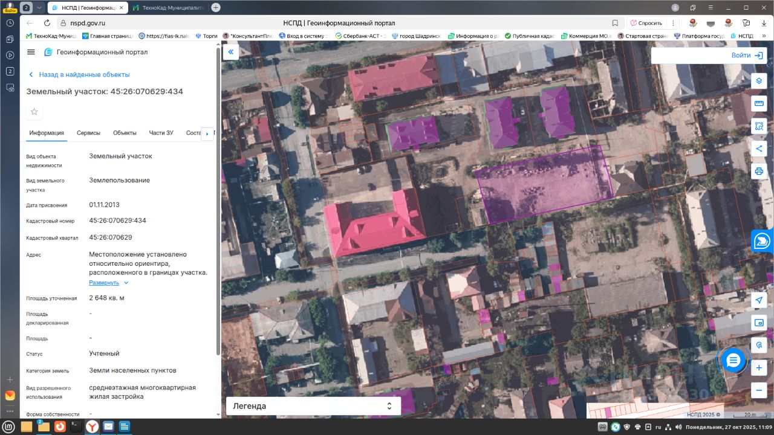Activate the area selection tool
This screenshot has width=774, height=435.
pyautogui.click(x=759, y=126)
